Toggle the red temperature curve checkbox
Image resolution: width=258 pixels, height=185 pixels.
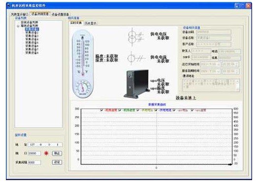pyautogui.click(x=101, y=110)
